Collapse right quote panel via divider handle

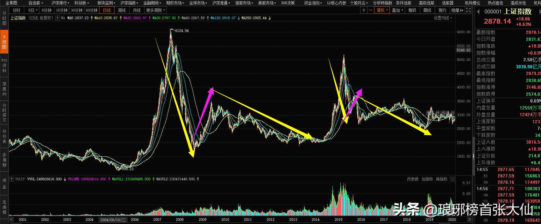[473, 156]
